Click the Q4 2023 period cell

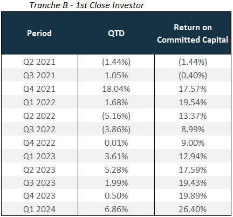pyautogui.click(x=39, y=196)
